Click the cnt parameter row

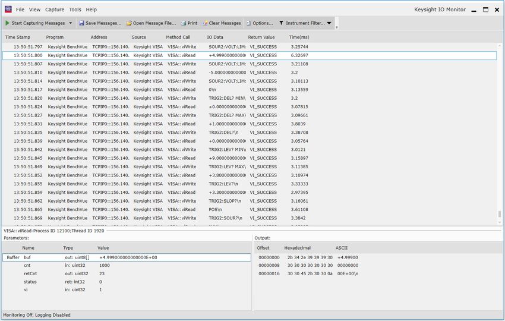127,266
